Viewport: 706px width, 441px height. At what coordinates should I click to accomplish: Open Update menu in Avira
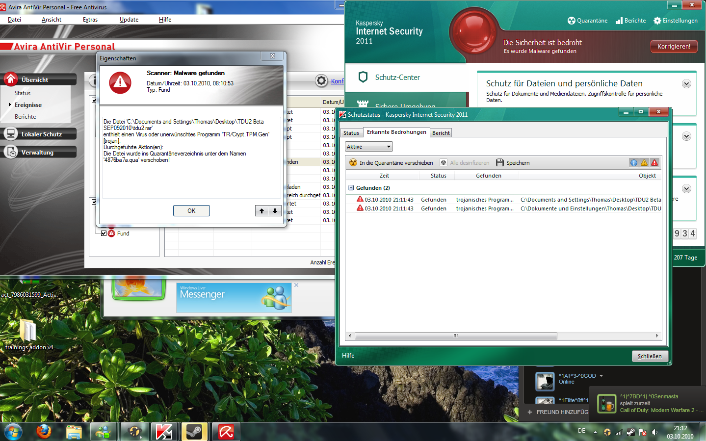129,20
